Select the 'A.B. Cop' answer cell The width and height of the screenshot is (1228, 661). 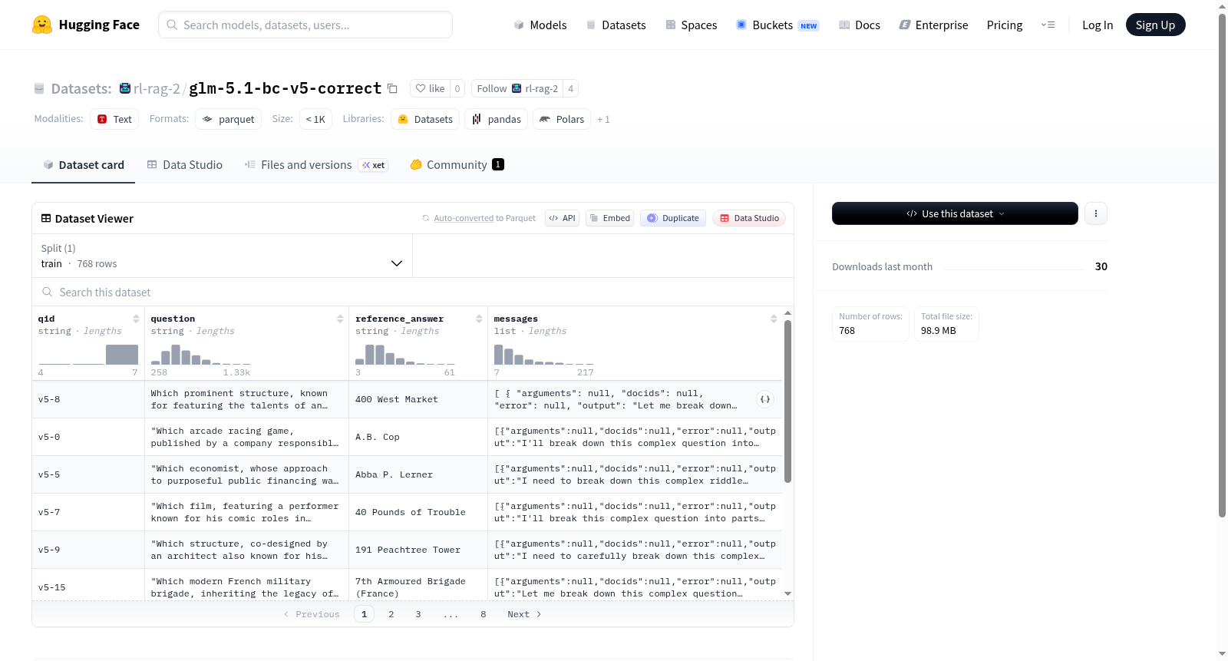418,437
